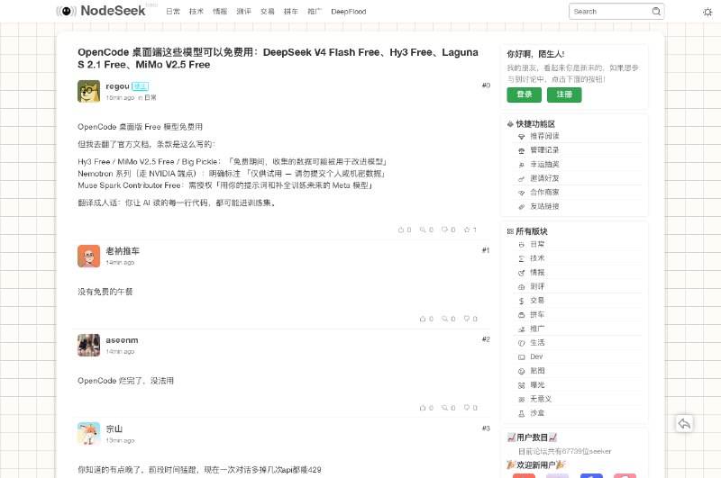Open the 老衲推车 username link
Image resolution: width=721 pixels, height=478 pixels.
123,251
